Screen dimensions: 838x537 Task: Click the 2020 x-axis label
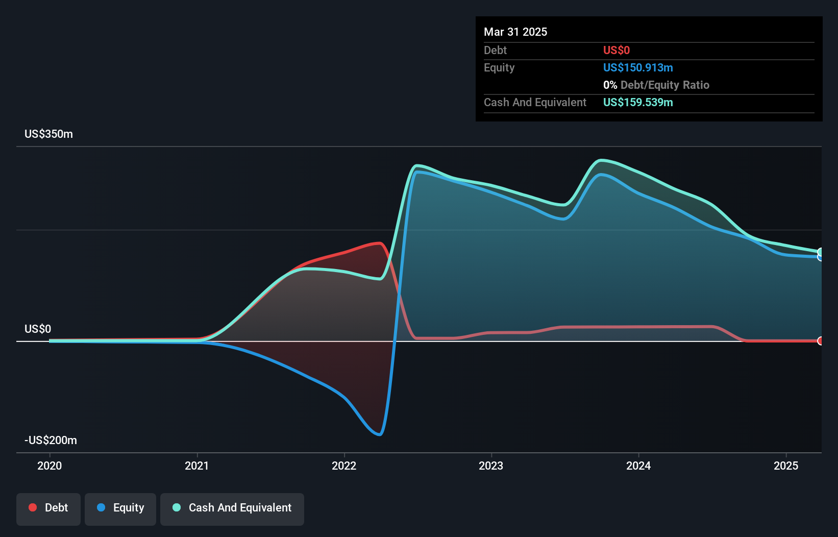(x=50, y=466)
